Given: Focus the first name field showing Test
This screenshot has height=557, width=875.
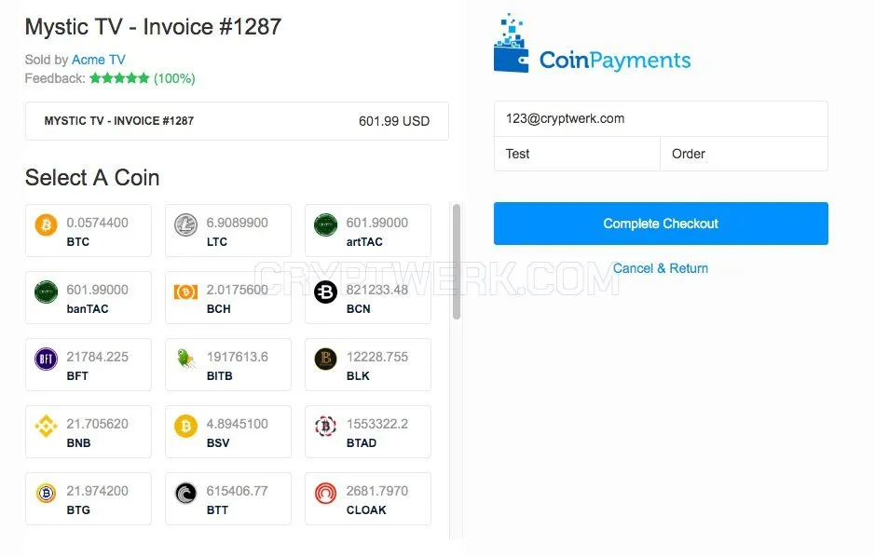Looking at the screenshot, I should click(x=577, y=154).
